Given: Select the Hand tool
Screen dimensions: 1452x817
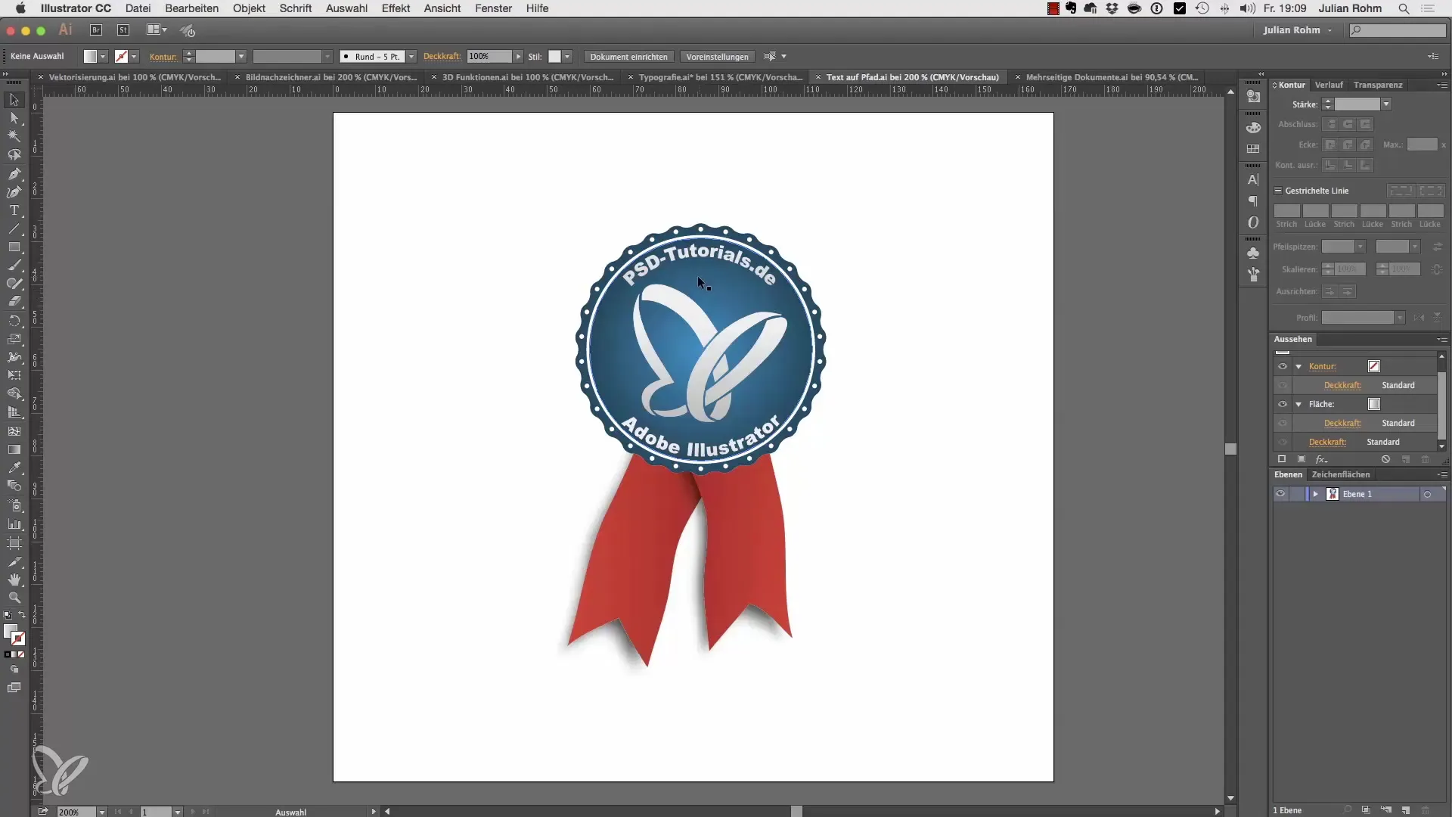Looking at the screenshot, I should [x=14, y=579].
